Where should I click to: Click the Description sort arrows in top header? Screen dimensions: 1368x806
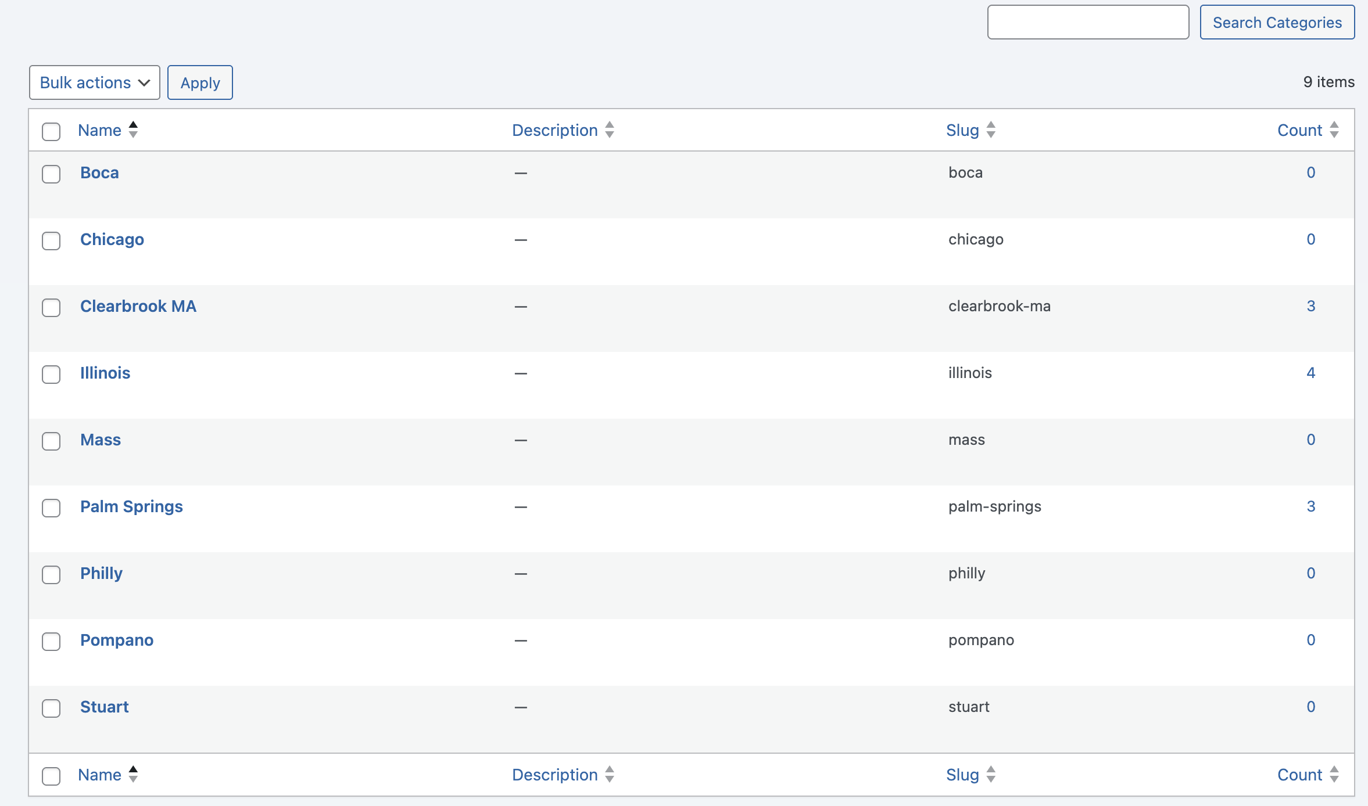point(609,130)
